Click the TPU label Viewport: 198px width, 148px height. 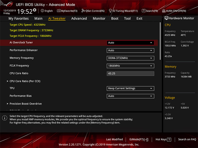(12, 88)
